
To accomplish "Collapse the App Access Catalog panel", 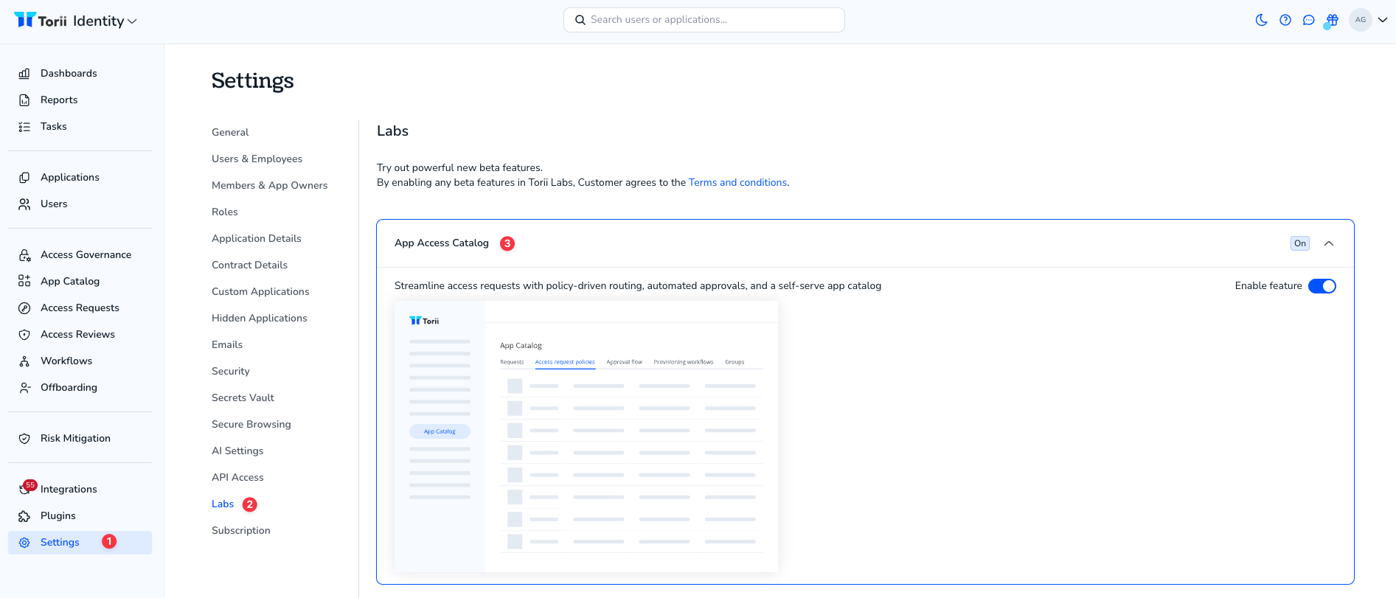I will [x=1329, y=243].
